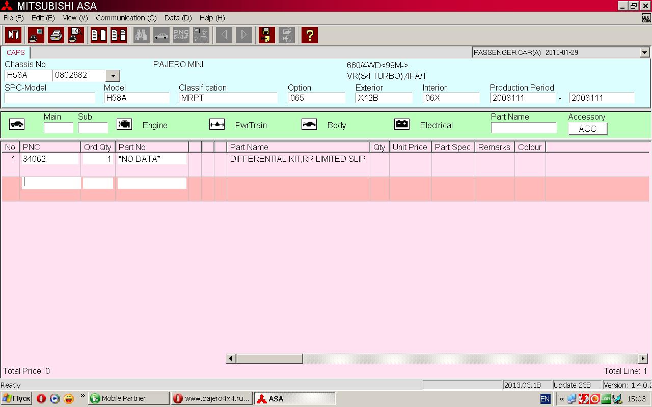652x407 pixels.
Task: Click the yellow question mark help icon
Action: click(x=309, y=35)
